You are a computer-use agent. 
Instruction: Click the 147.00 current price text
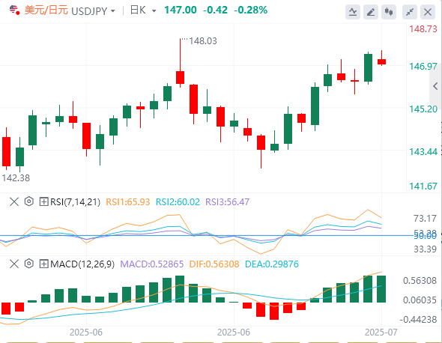181,10
